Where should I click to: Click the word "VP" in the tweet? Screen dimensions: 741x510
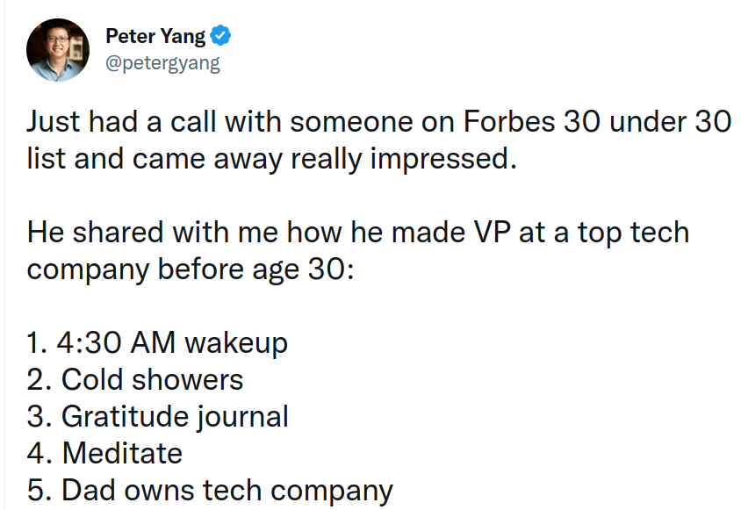[498, 233]
